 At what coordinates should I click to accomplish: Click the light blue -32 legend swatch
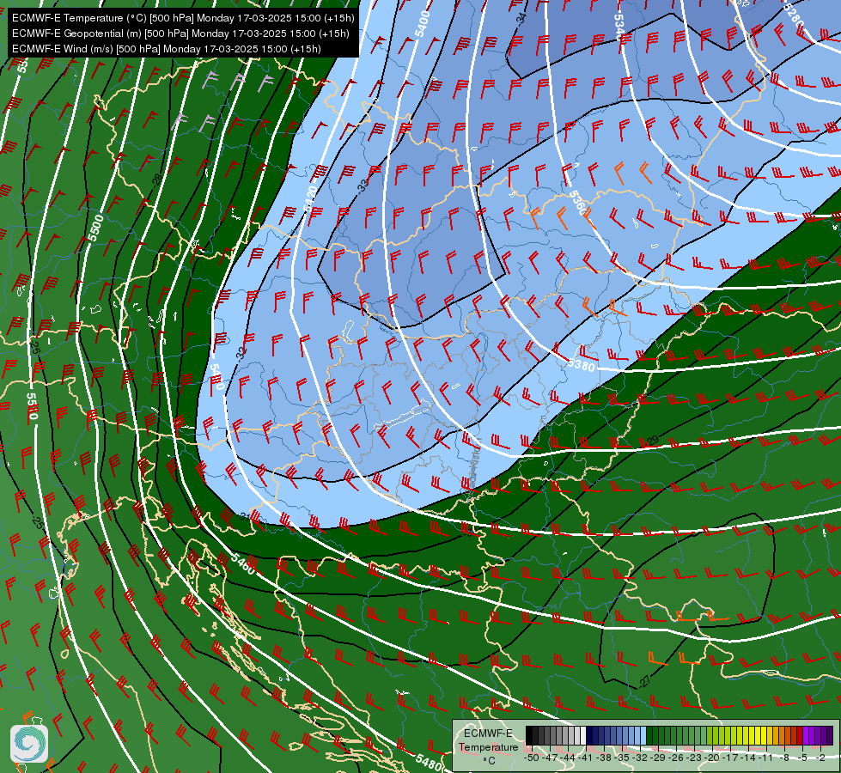pyautogui.click(x=643, y=735)
